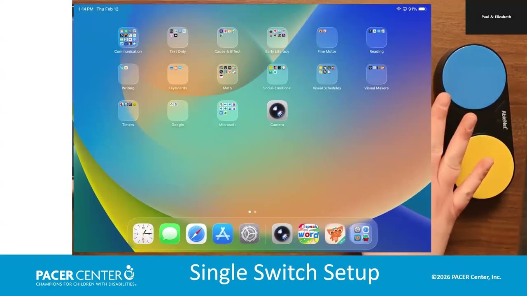
Task: Tap the screen mirroring status icon
Action: [x=405, y=9]
